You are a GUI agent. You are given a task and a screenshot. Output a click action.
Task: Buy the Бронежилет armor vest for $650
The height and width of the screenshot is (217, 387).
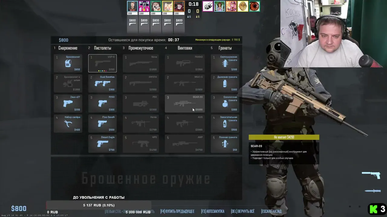[68, 63]
